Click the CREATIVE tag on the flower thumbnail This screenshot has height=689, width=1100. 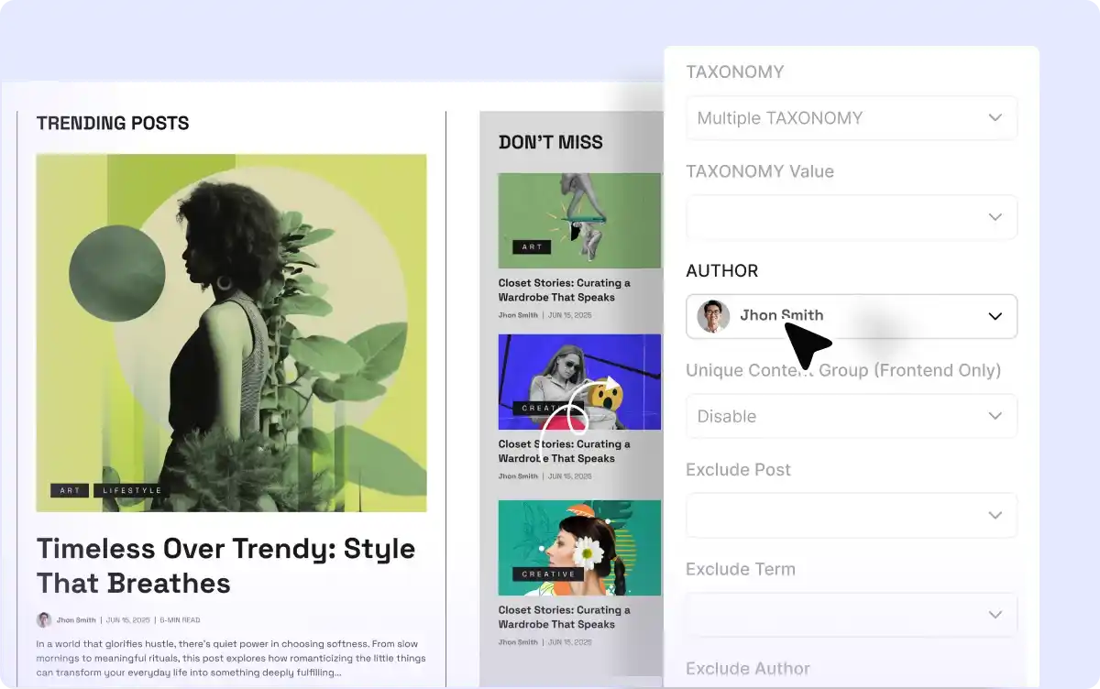pyautogui.click(x=548, y=574)
